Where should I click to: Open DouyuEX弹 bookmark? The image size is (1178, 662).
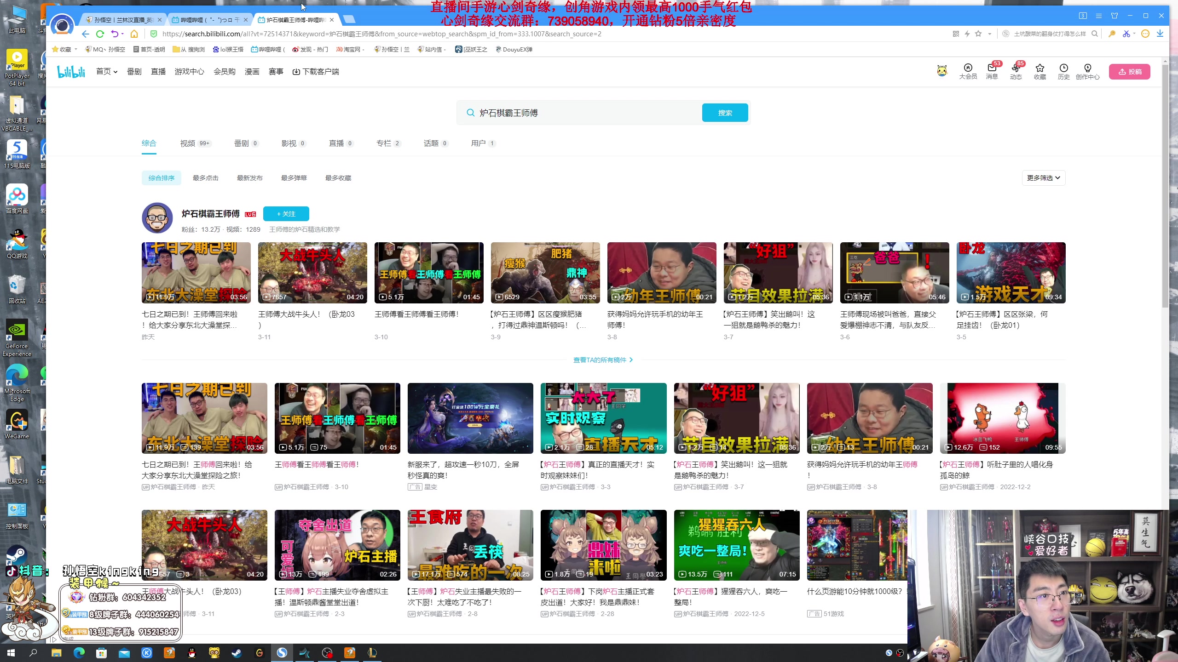[x=514, y=49]
